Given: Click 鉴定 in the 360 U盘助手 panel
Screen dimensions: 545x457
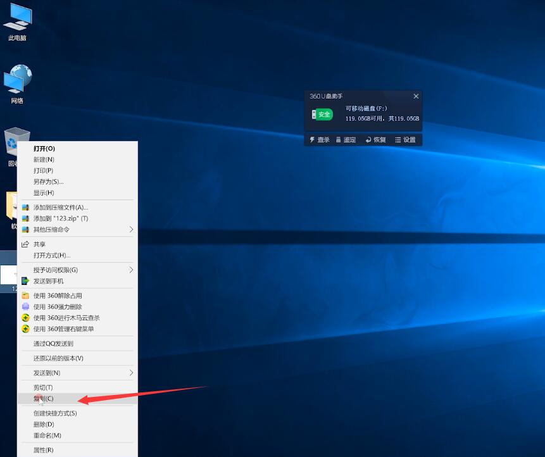Looking at the screenshot, I should coord(346,140).
